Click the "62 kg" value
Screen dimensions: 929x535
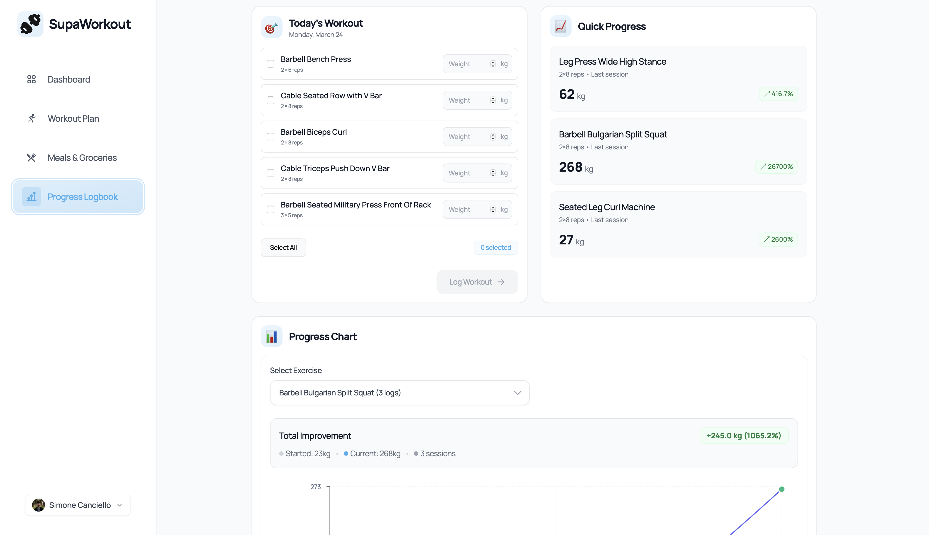[572, 95]
